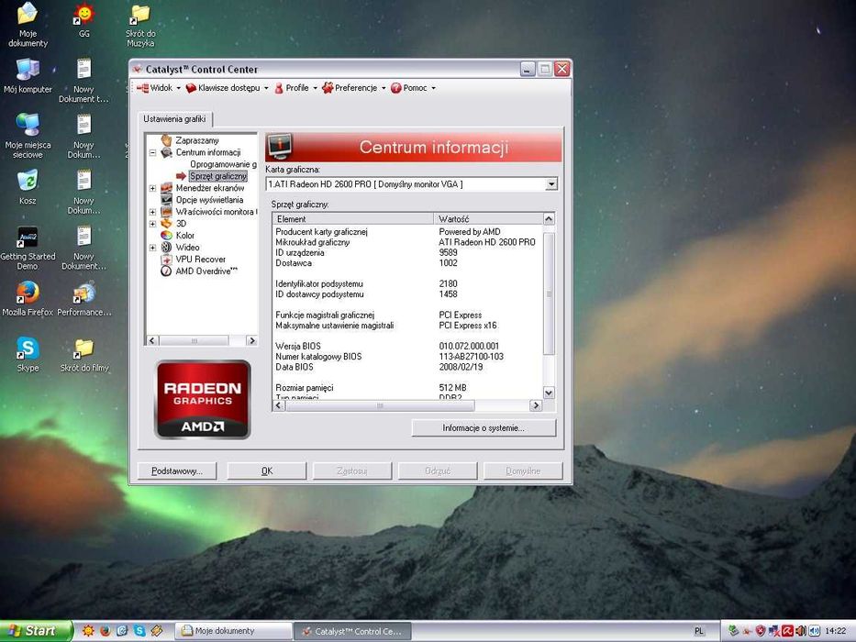Switch to Catalyst Control Center taskbar button

point(352,631)
